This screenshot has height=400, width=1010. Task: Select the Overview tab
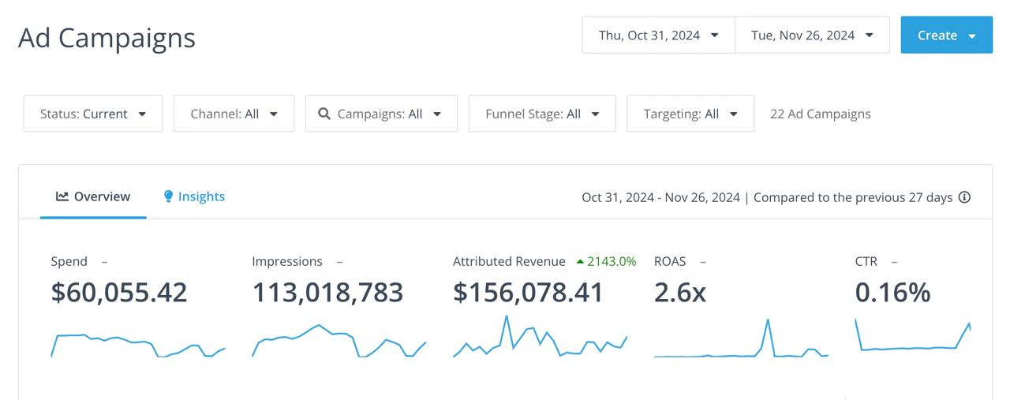pos(93,196)
